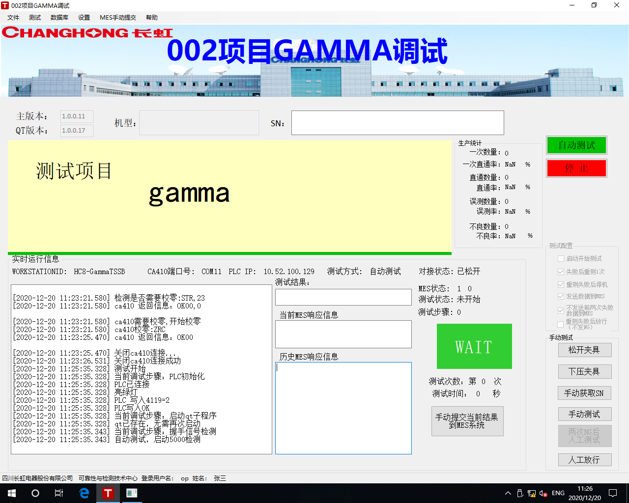Open Task View on the taskbar

[x=59, y=493]
